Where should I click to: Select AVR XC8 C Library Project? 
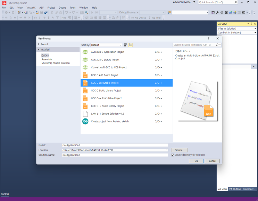click(x=126, y=60)
